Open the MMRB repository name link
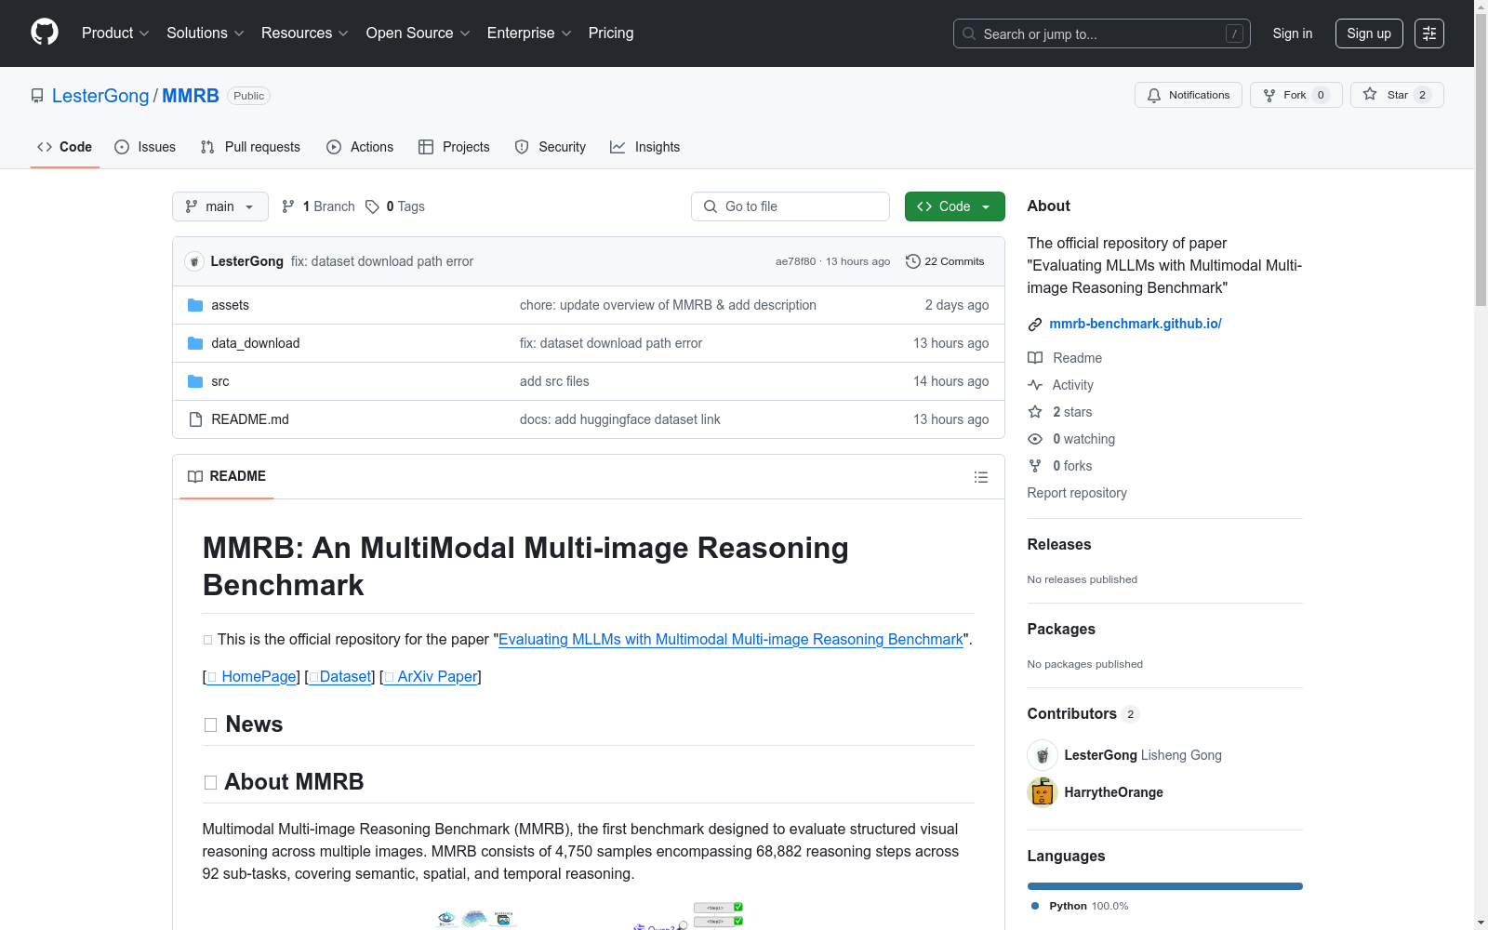The height and width of the screenshot is (930, 1488). tap(191, 96)
